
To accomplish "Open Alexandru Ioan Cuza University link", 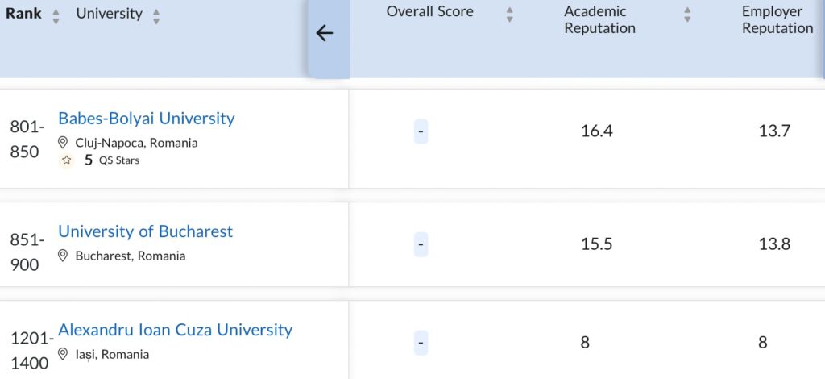I will point(175,330).
